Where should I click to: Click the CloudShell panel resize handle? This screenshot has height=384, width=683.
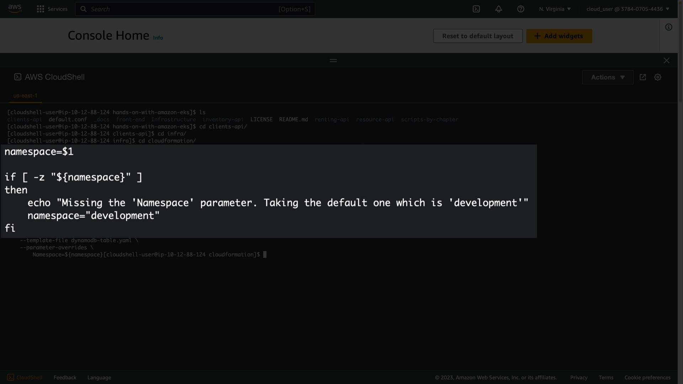333,60
